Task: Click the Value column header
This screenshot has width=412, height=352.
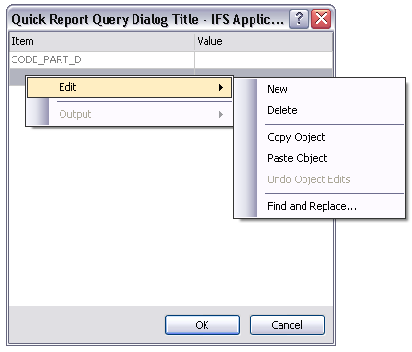Action: [x=263, y=41]
